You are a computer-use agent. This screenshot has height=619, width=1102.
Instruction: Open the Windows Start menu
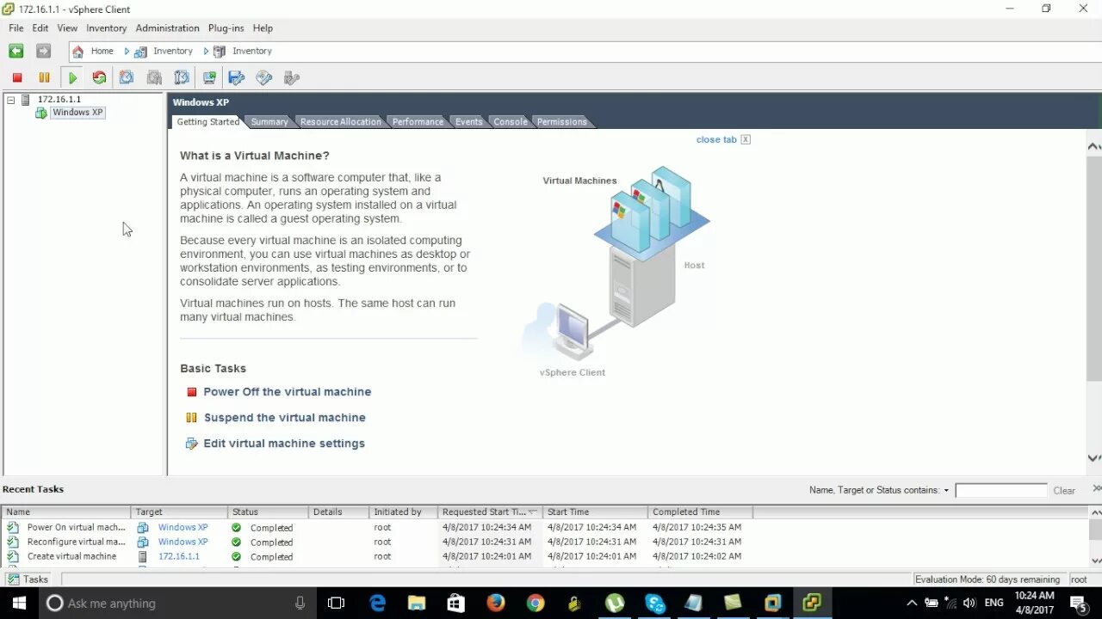(19, 603)
